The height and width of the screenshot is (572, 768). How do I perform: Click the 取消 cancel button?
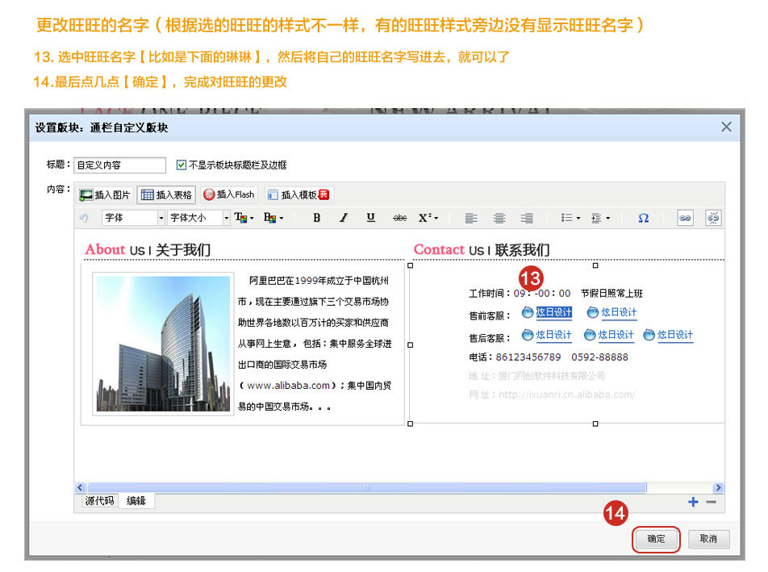708,539
